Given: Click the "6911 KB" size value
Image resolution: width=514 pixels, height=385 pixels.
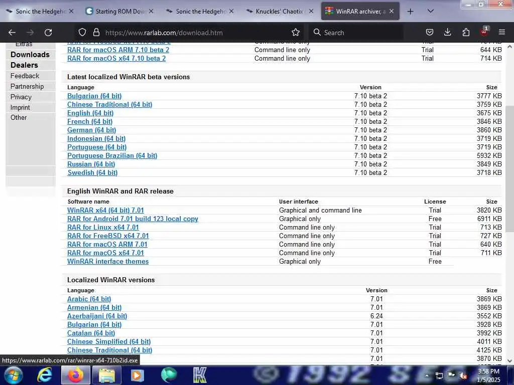Looking at the screenshot, I should (x=489, y=219).
